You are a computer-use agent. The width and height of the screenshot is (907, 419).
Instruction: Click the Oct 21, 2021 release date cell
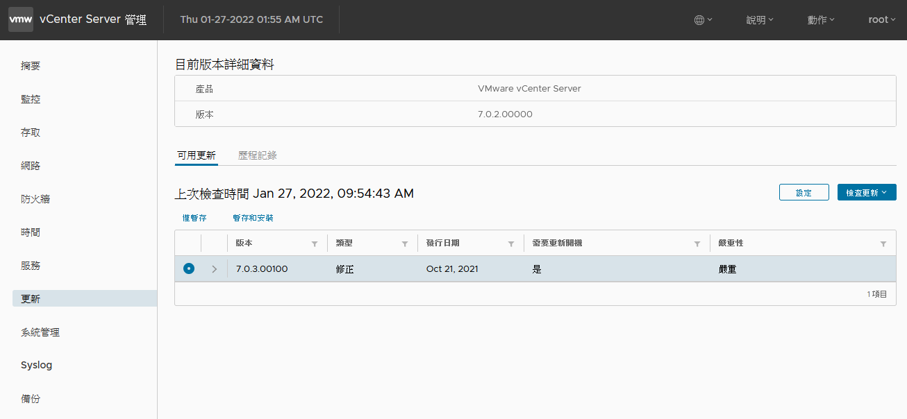click(452, 269)
